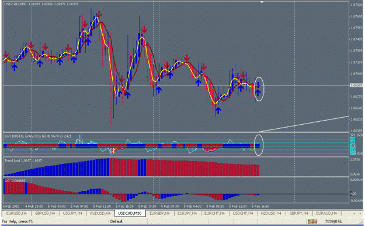365x226 pixels.
Task: Open the AUDUSD,H4 chart tab
Action: click(100, 213)
